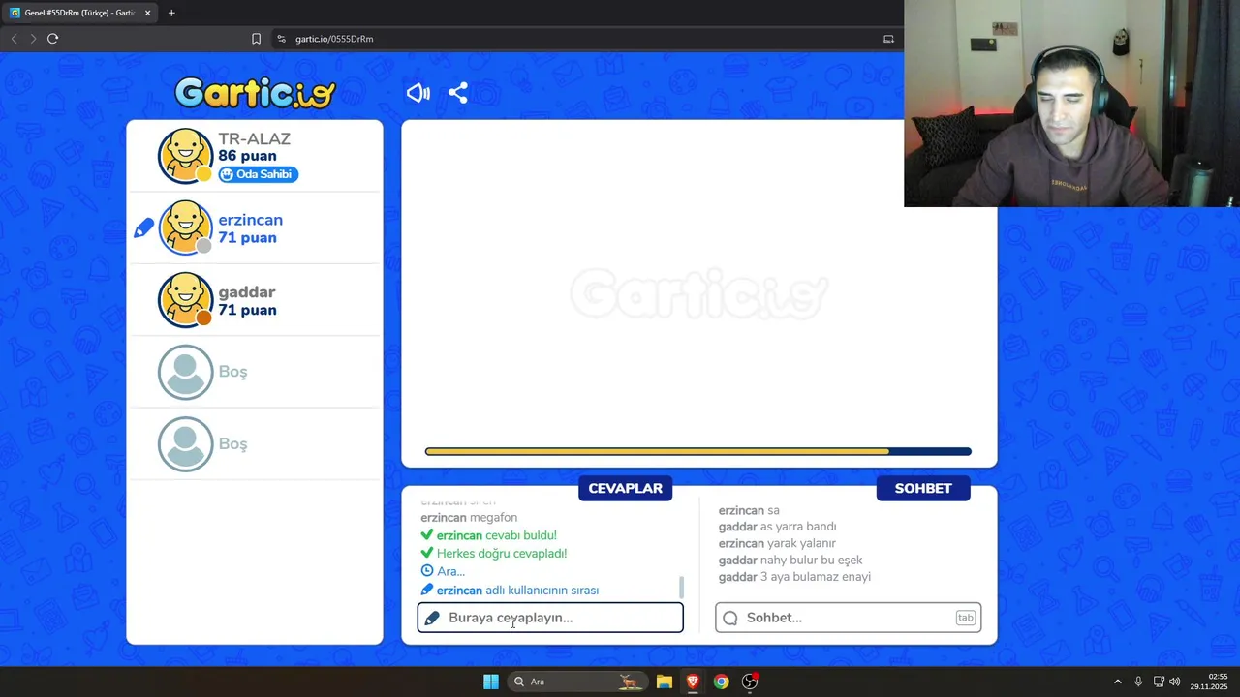Open the share room icon
Screen dimensions: 1240x697
coord(458,93)
